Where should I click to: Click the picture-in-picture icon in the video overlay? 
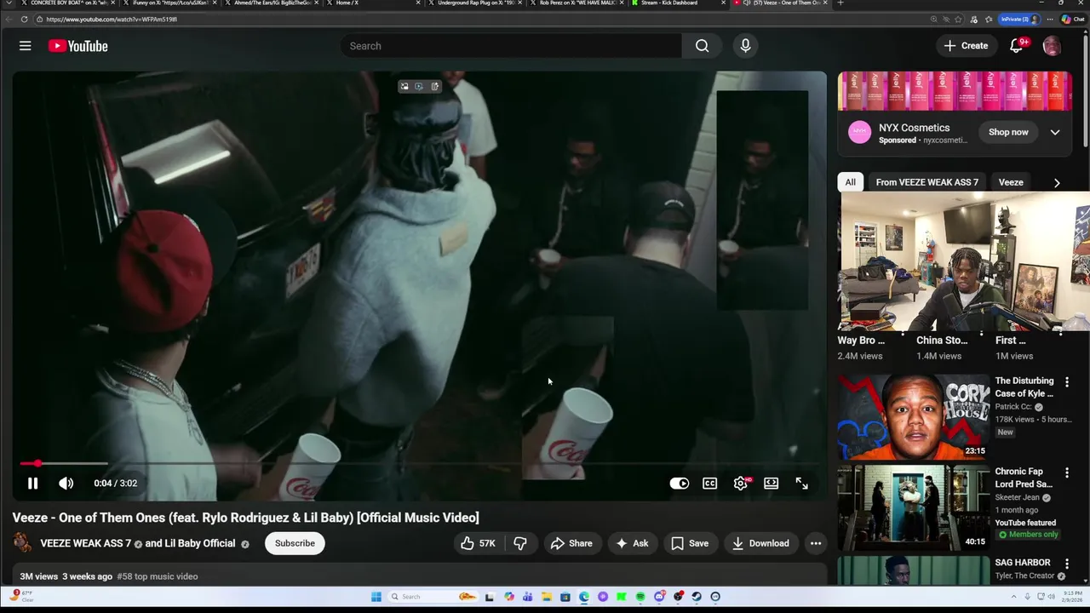pyautogui.click(x=404, y=86)
